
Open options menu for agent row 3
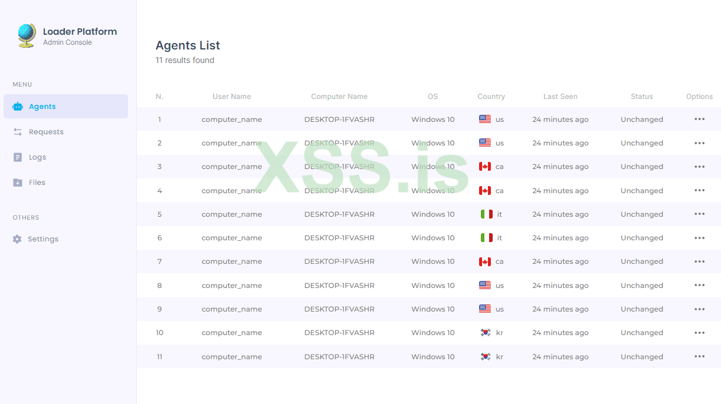point(700,167)
